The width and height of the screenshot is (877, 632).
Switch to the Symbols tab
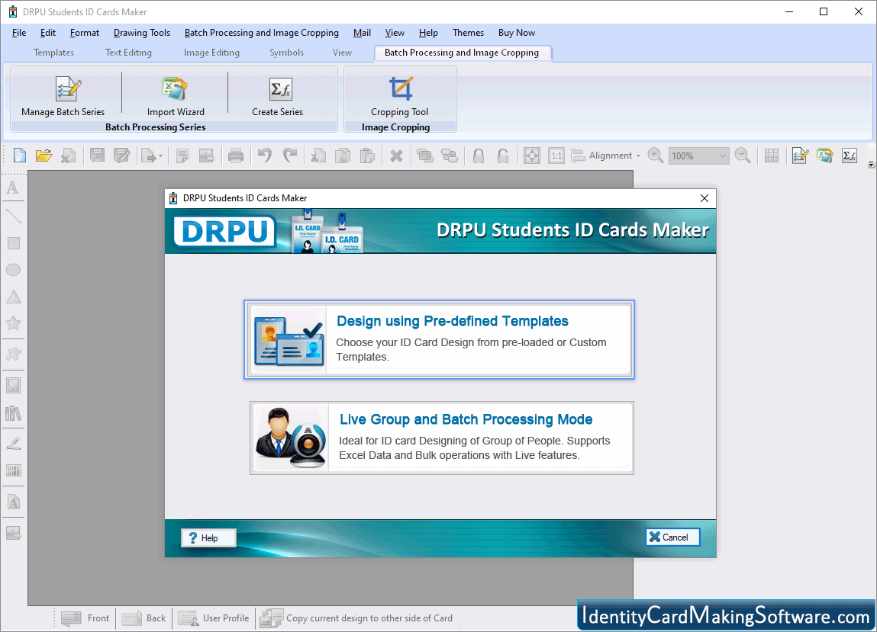coord(286,53)
